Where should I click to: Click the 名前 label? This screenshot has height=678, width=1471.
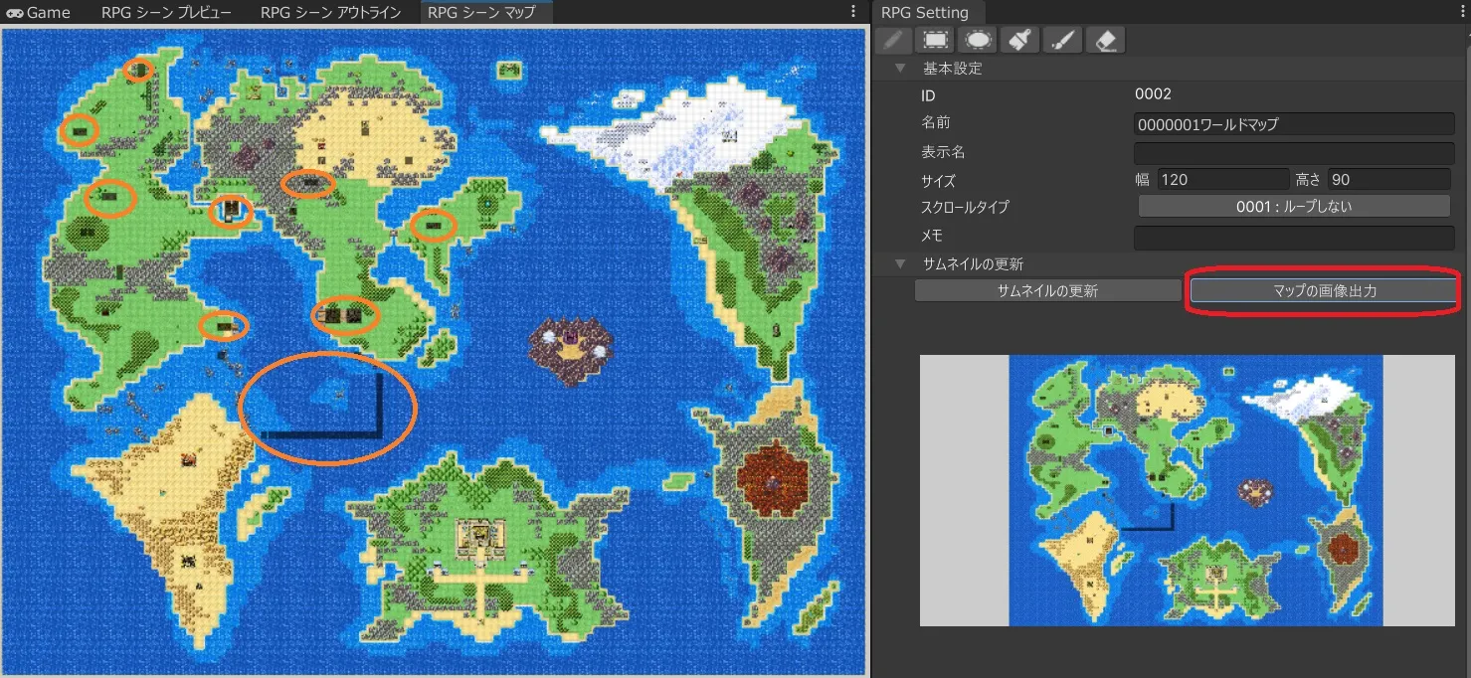point(936,123)
